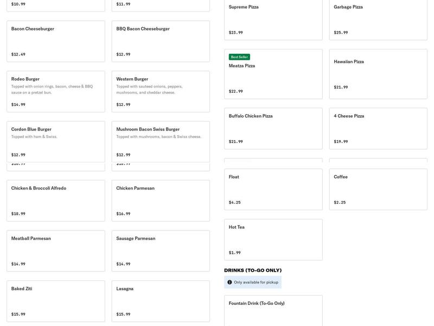Image resolution: width=434 pixels, height=326 pixels.
Task: Click the Best Seller badge on Meatza Pizza
Action: [x=239, y=57]
